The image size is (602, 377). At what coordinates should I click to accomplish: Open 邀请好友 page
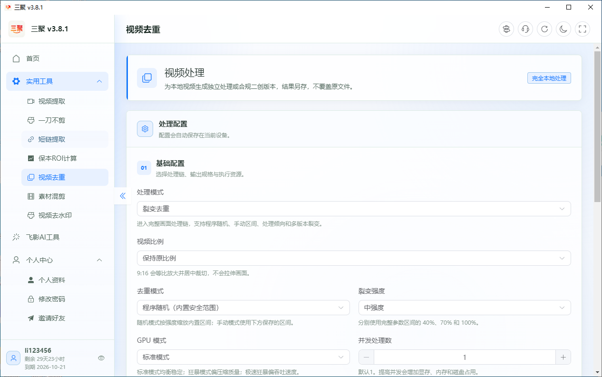[65, 318]
